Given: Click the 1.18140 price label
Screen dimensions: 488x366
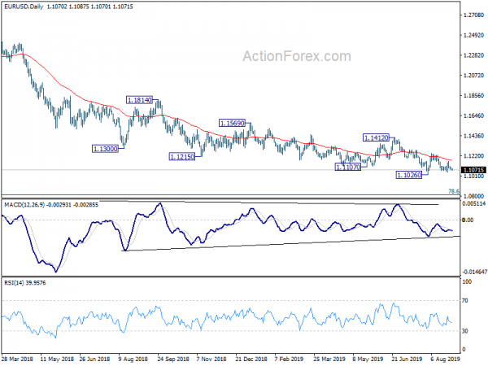Looking at the screenshot, I should click(x=139, y=100).
